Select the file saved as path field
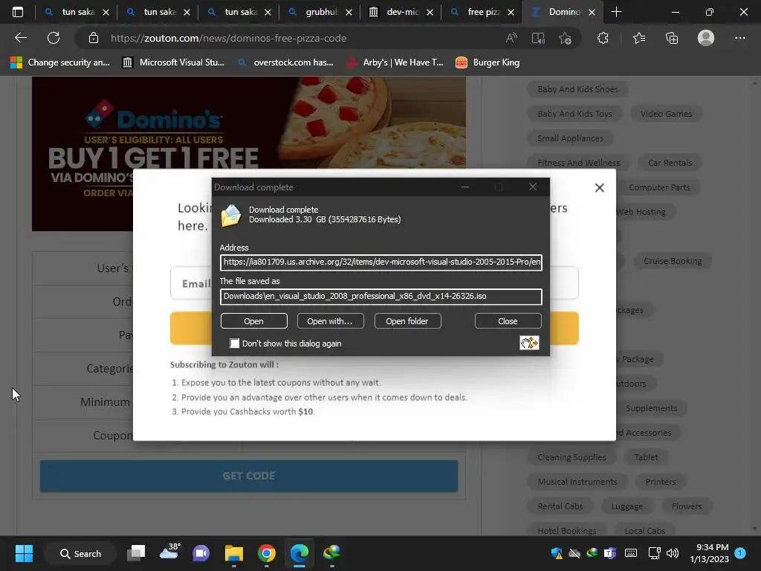761x571 pixels. click(x=381, y=296)
